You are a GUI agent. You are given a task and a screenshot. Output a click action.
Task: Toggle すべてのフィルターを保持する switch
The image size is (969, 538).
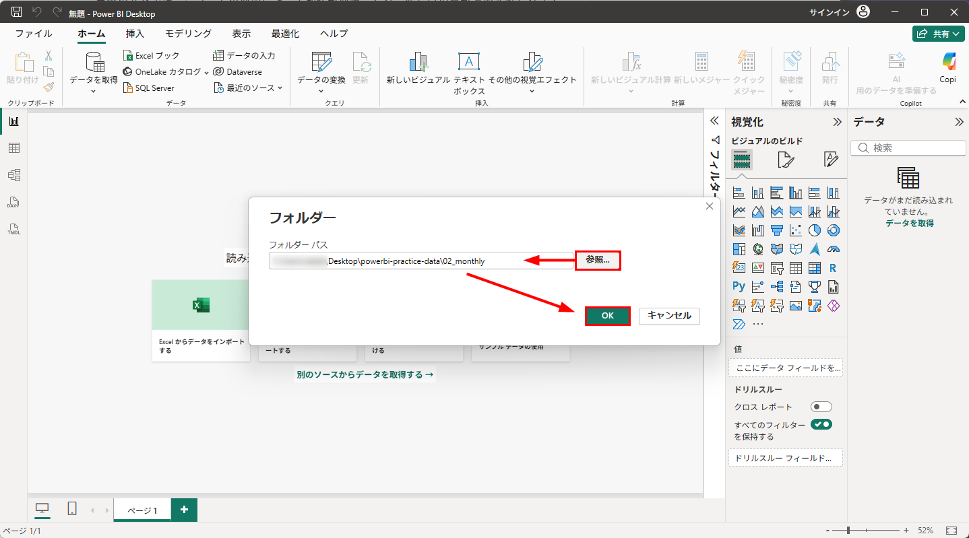[821, 424]
